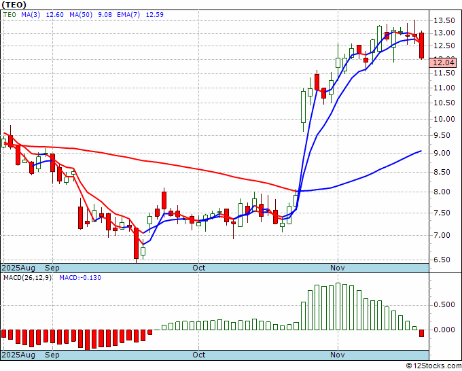
Task: Click the MA(3) legend label
Action: (31, 15)
